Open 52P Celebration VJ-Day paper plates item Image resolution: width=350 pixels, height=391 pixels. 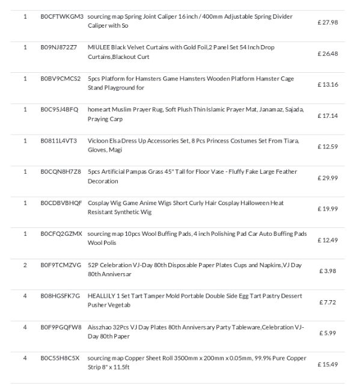tap(195, 269)
